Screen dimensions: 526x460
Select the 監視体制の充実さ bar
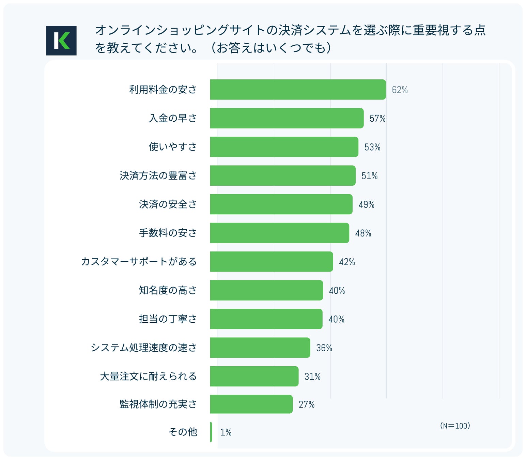(251, 404)
